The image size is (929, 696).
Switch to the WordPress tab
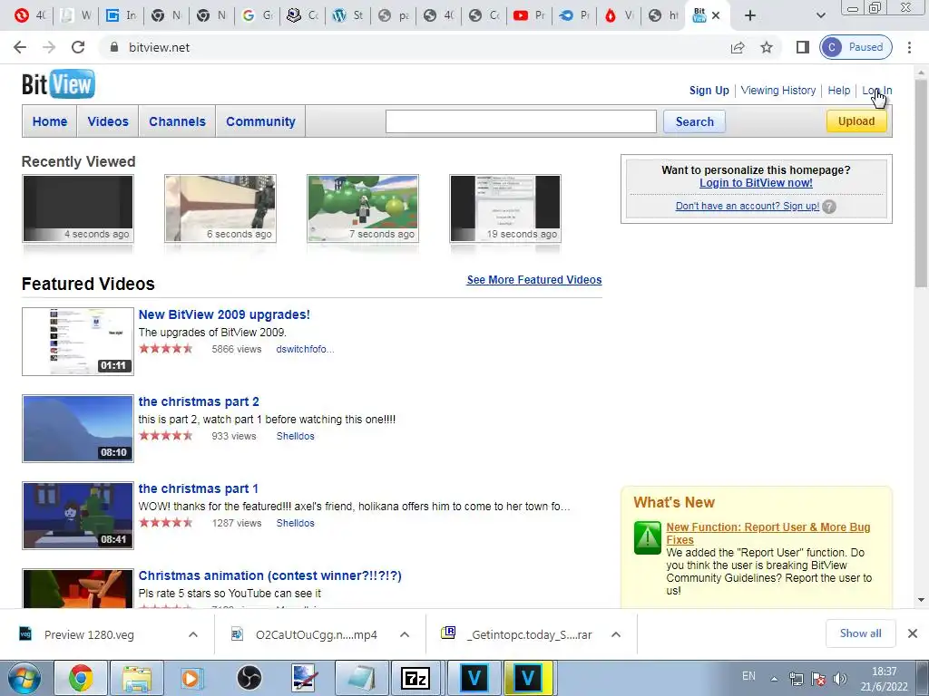pos(347,15)
